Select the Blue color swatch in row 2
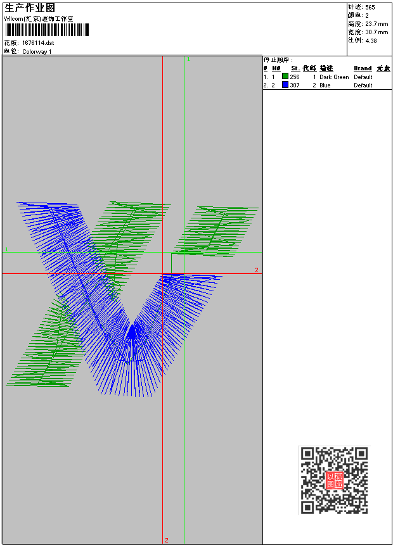This screenshot has width=393, height=545. point(285,85)
